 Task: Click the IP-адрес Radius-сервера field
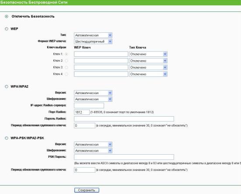89,106
